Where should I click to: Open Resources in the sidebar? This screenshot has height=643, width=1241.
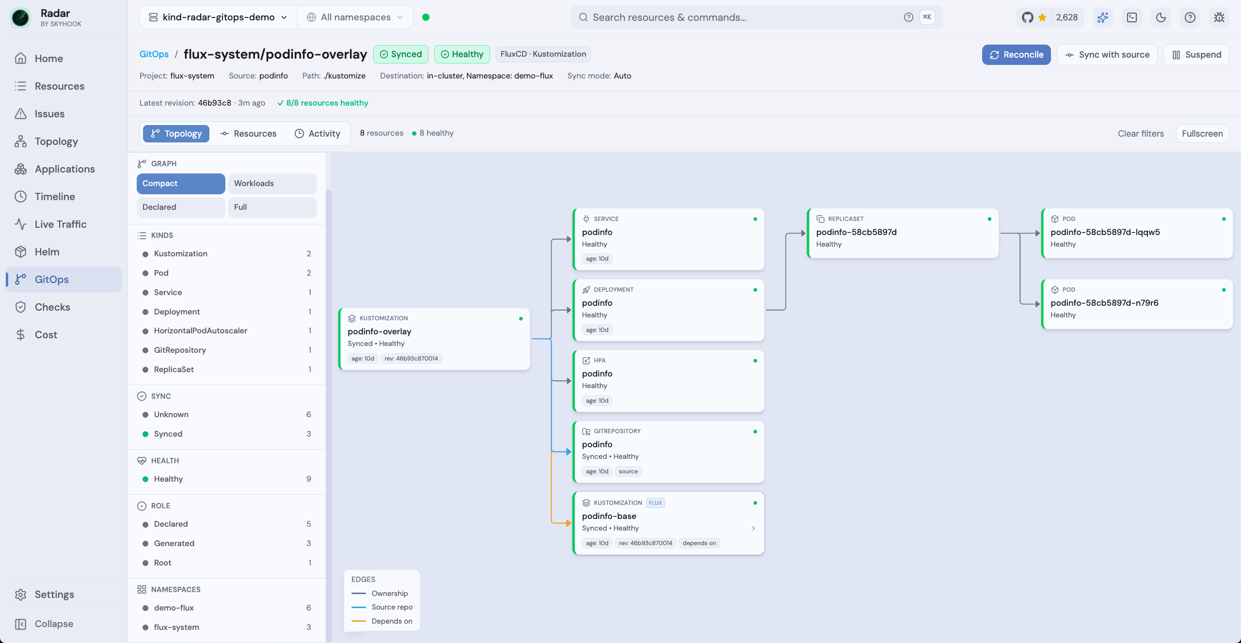(64, 86)
